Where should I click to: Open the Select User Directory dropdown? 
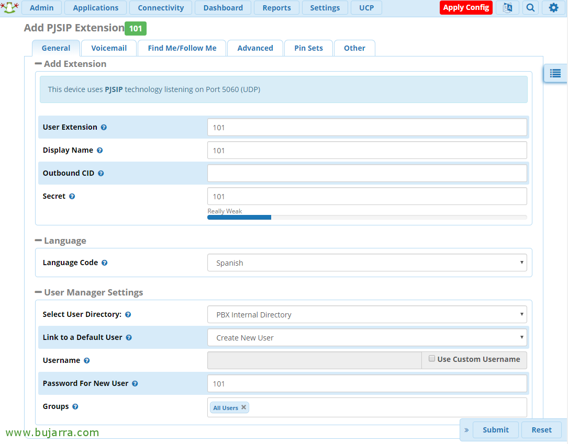click(x=367, y=315)
